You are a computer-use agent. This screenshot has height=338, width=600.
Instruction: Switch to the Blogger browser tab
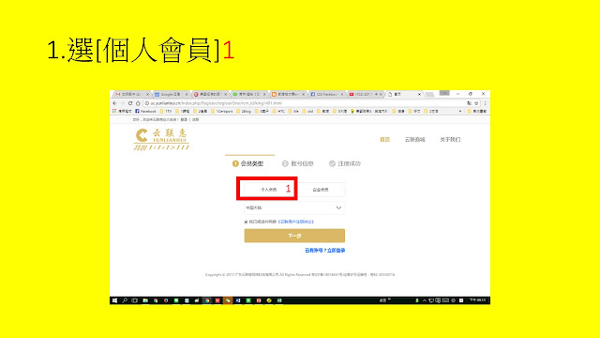coord(288,94)
